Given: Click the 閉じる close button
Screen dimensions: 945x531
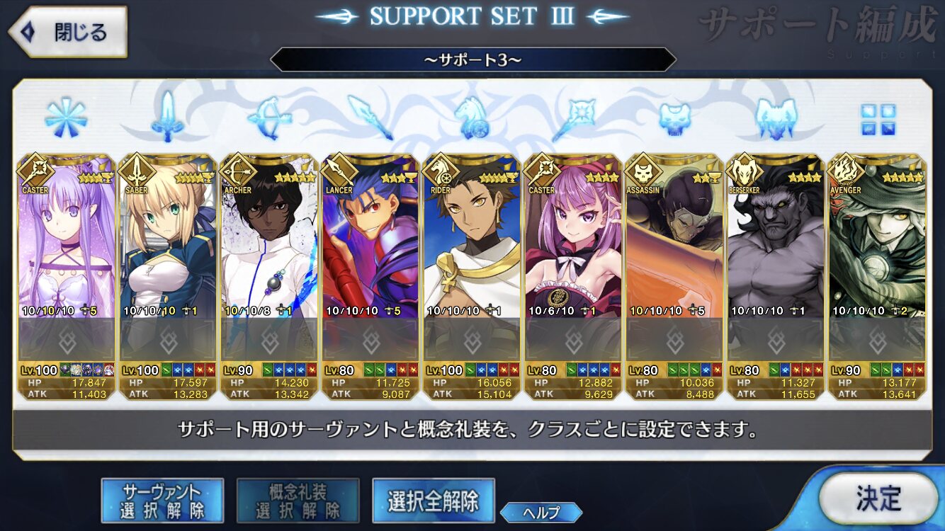Looking at the screenshot, I should point(67,32).
